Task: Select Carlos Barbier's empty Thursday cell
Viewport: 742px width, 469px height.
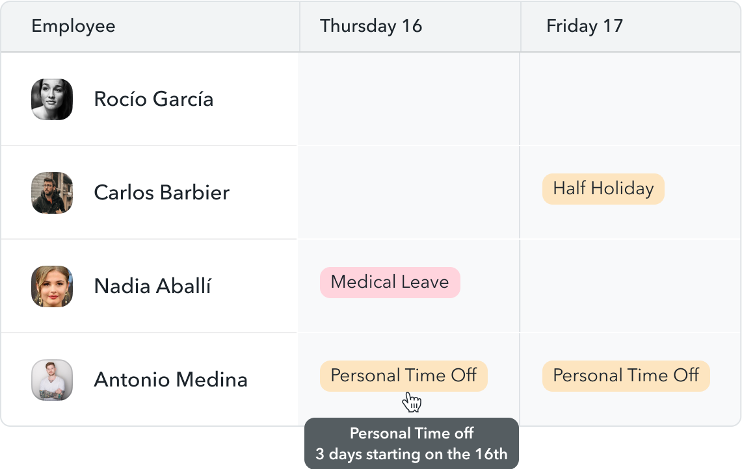Action: click(408, 193)
